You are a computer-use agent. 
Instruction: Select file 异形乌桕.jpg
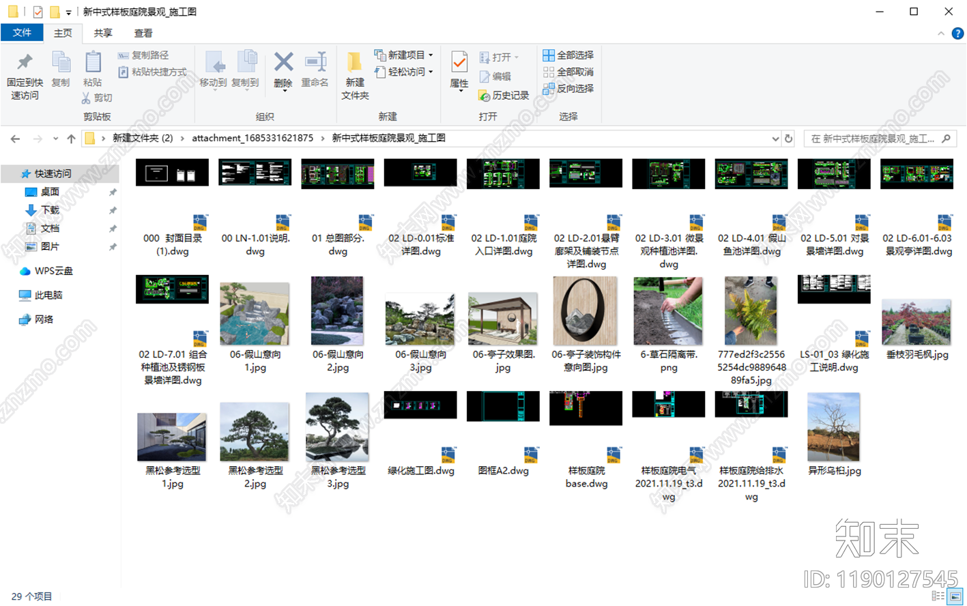pos(834,435)
